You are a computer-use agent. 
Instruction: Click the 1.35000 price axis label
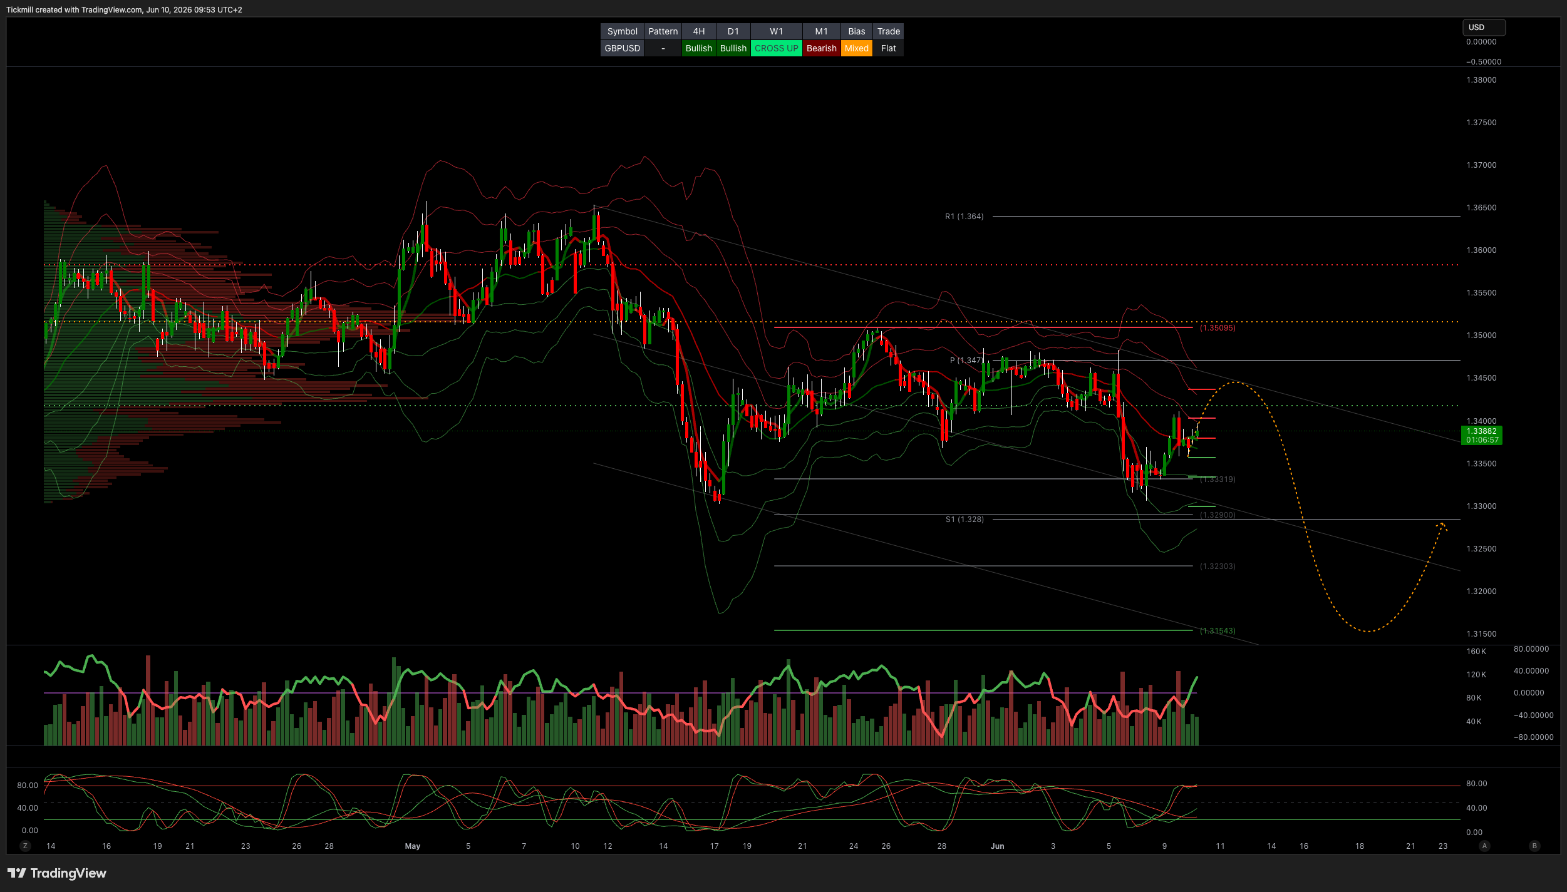pos(1481,336)
